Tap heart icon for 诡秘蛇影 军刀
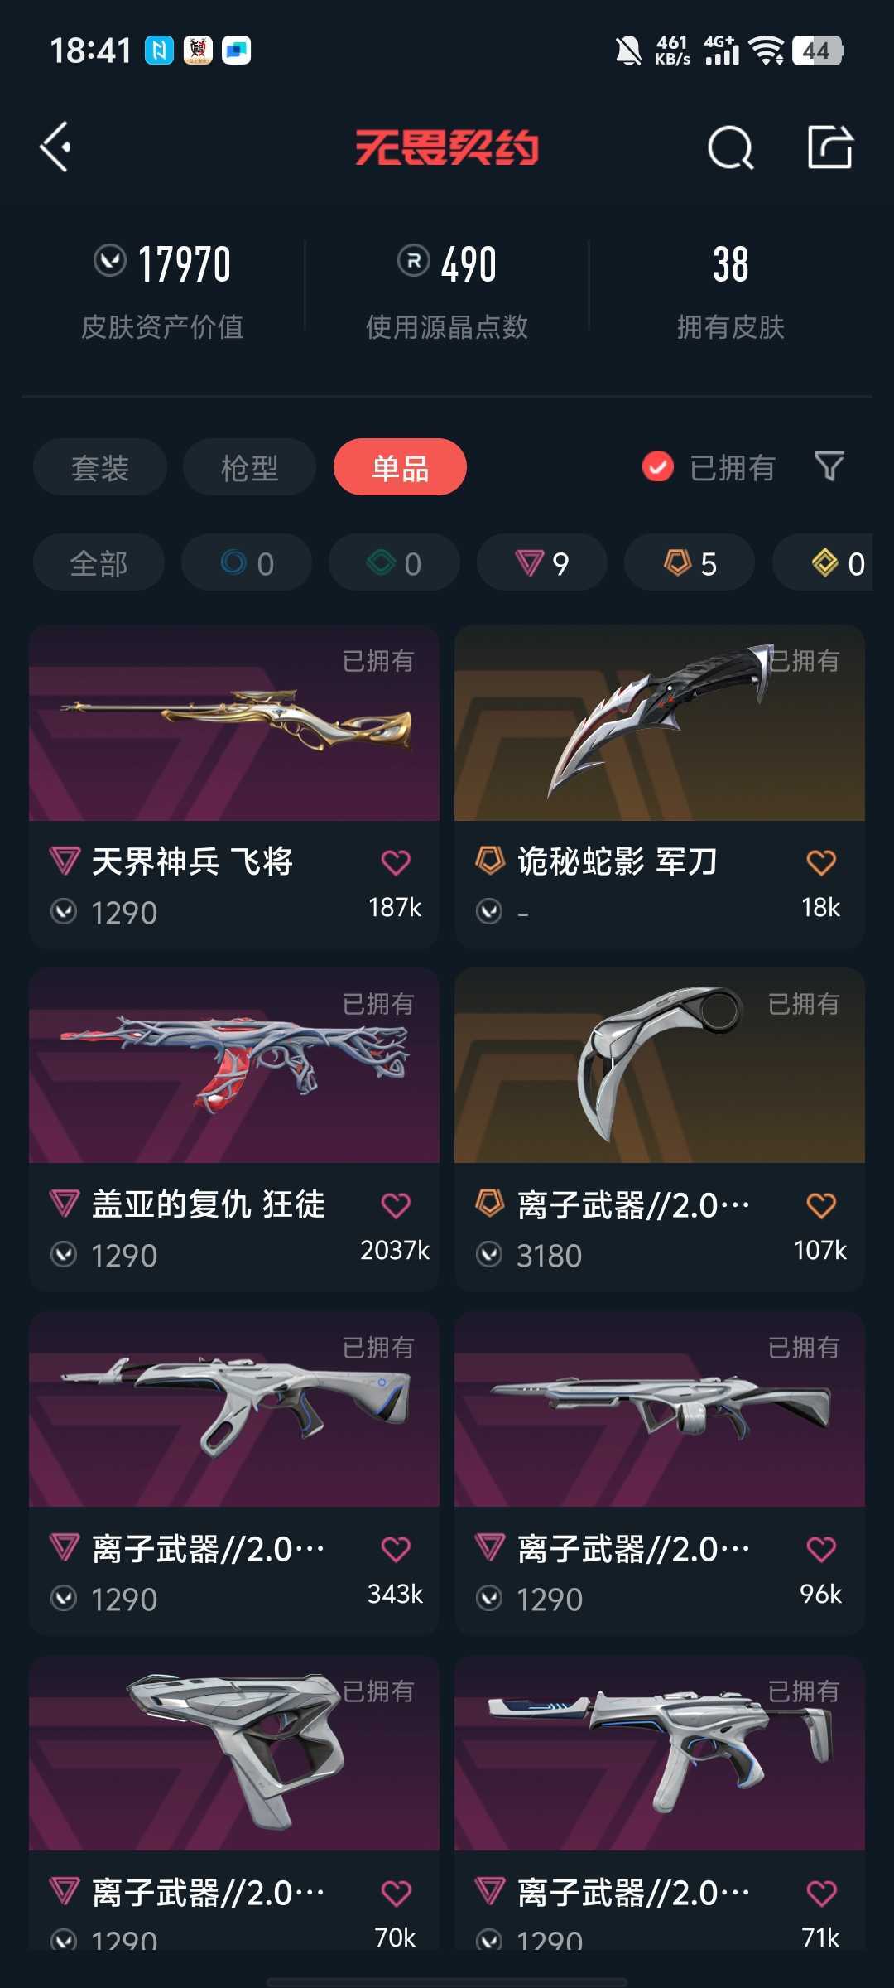This screenshot has width=894, height=1988. tap(821, 862)
